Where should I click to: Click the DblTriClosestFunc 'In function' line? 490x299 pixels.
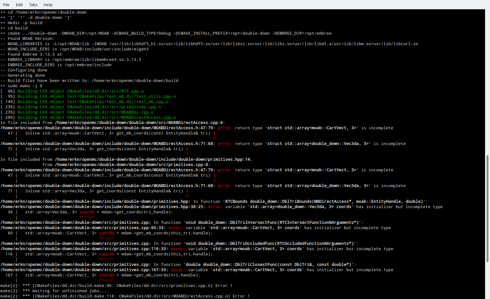pyautogui.click(x=178, y=265)
